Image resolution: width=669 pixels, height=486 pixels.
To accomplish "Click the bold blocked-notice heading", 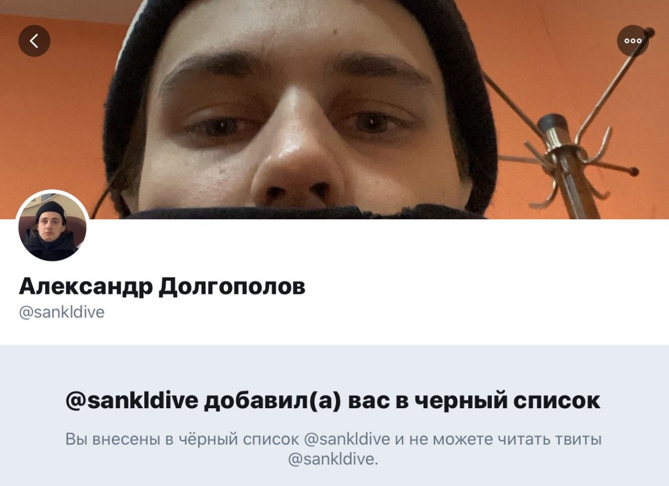I will click(x=333, y=401).
